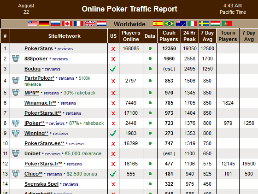Select the Spain flag

click(x=158, y=24)
